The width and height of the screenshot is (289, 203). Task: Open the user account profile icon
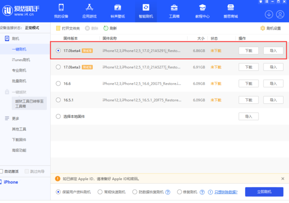(x=280, y=14)
